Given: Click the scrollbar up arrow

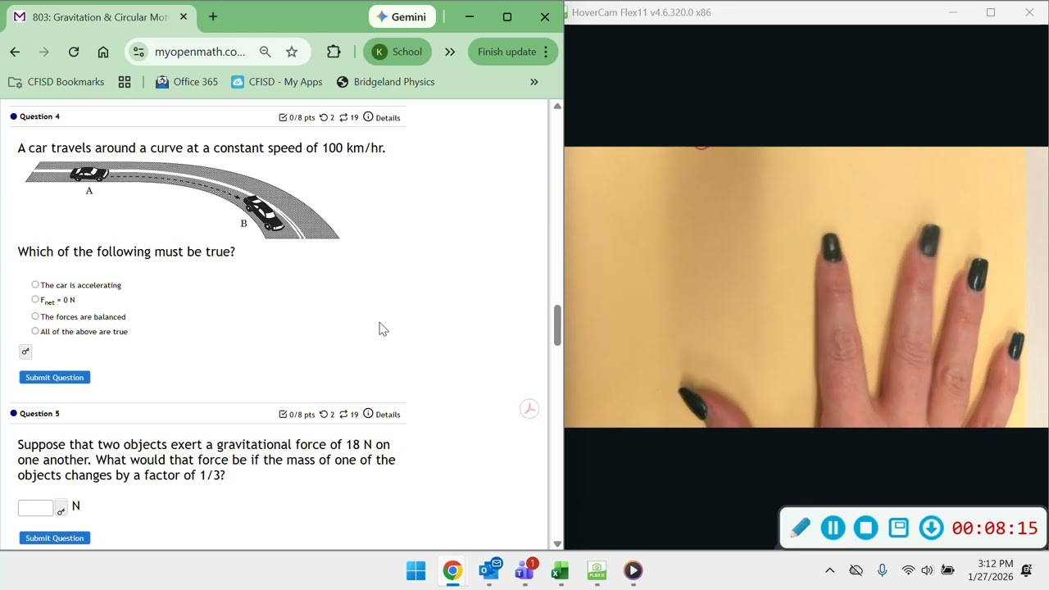Looking at the screenshot, I should coord(557,106).
